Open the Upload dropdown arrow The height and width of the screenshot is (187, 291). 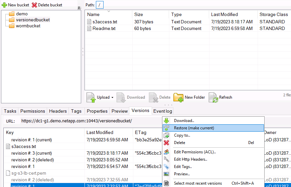click(x=112, y=98)
